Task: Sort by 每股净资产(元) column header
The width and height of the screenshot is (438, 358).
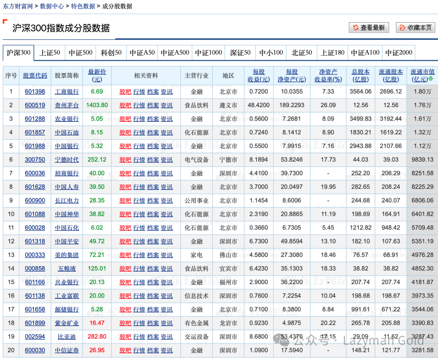Action: (292, 76)
